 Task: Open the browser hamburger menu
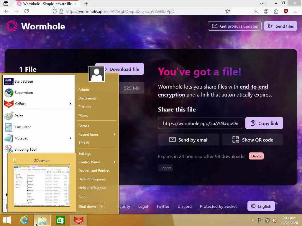tap(296, 11)
